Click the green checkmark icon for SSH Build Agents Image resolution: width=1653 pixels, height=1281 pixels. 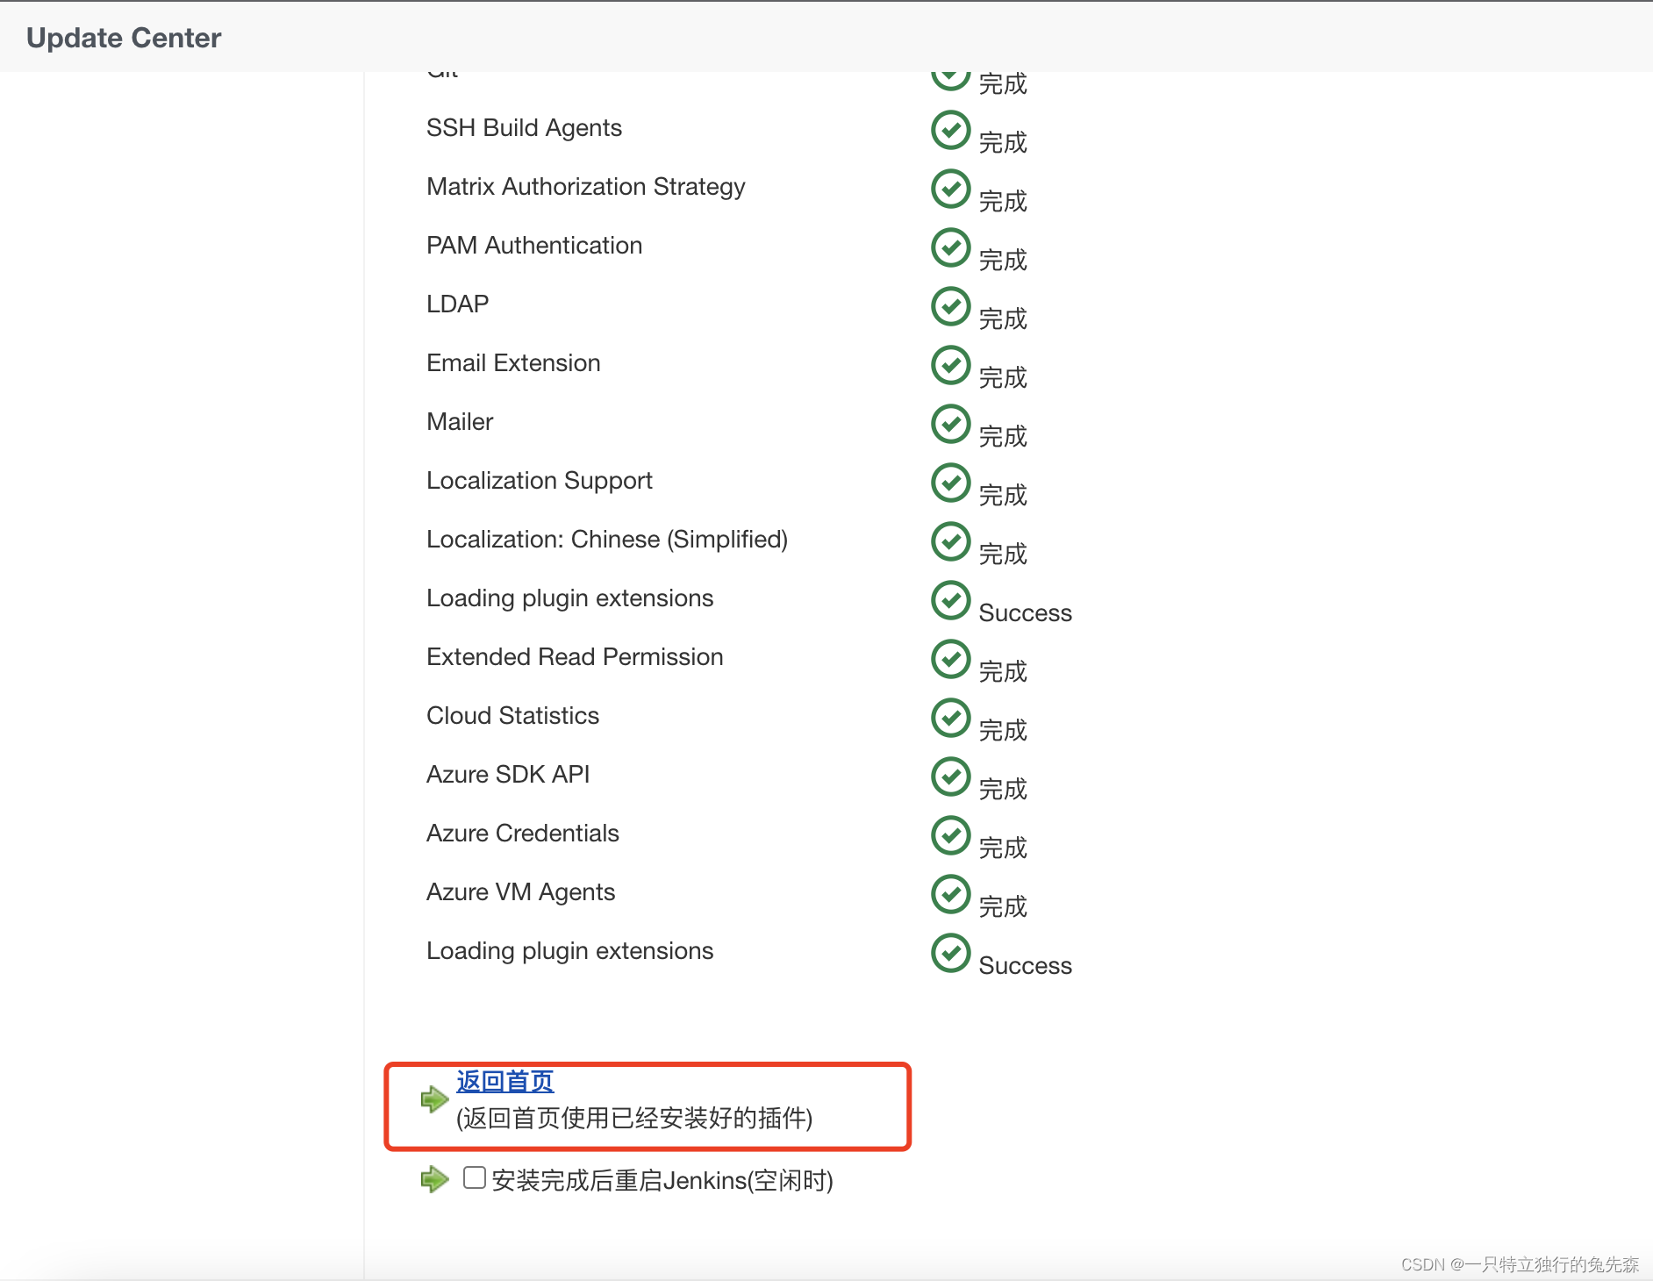coord(950,130)
